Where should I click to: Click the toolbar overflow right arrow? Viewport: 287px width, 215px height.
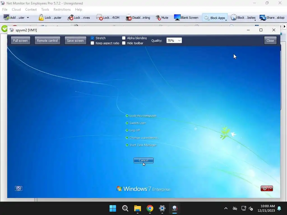tap(285, 27)
